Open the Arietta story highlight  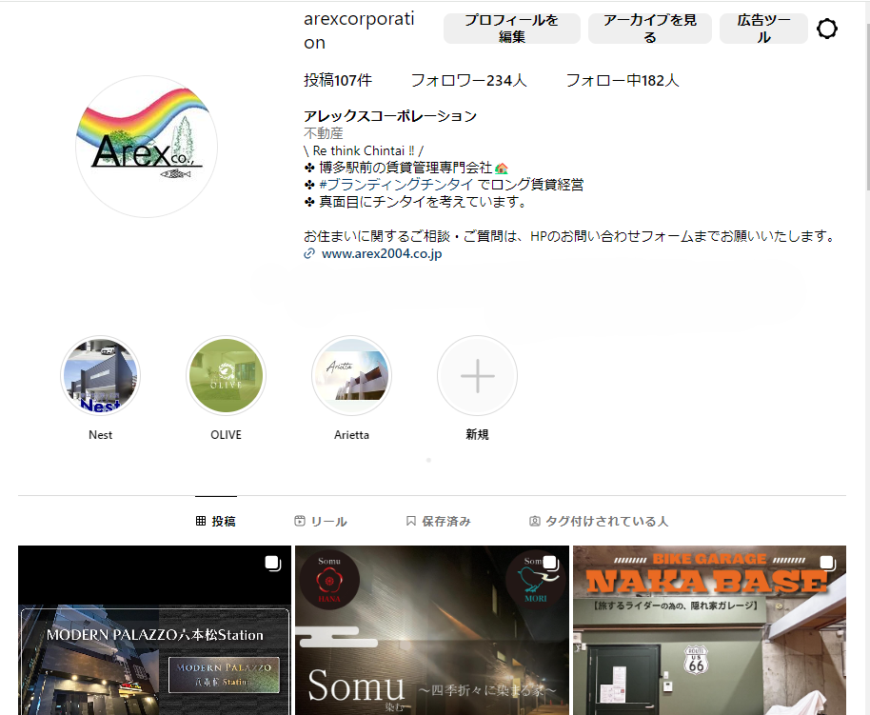(351, 376)
